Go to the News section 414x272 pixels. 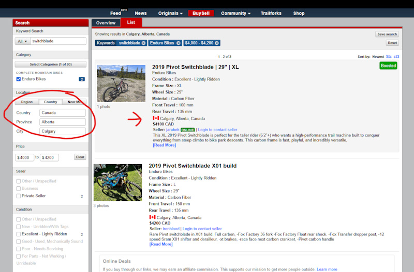tap(140, 13)
